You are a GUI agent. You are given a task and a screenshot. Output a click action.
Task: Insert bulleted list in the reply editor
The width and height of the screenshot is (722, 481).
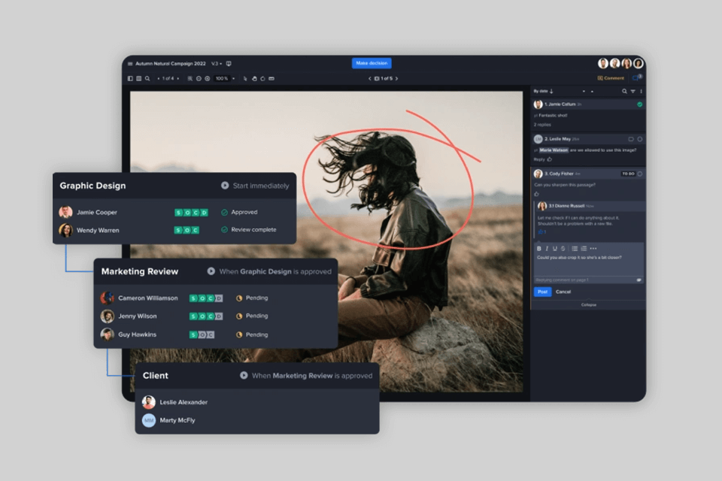click(575, 249)
